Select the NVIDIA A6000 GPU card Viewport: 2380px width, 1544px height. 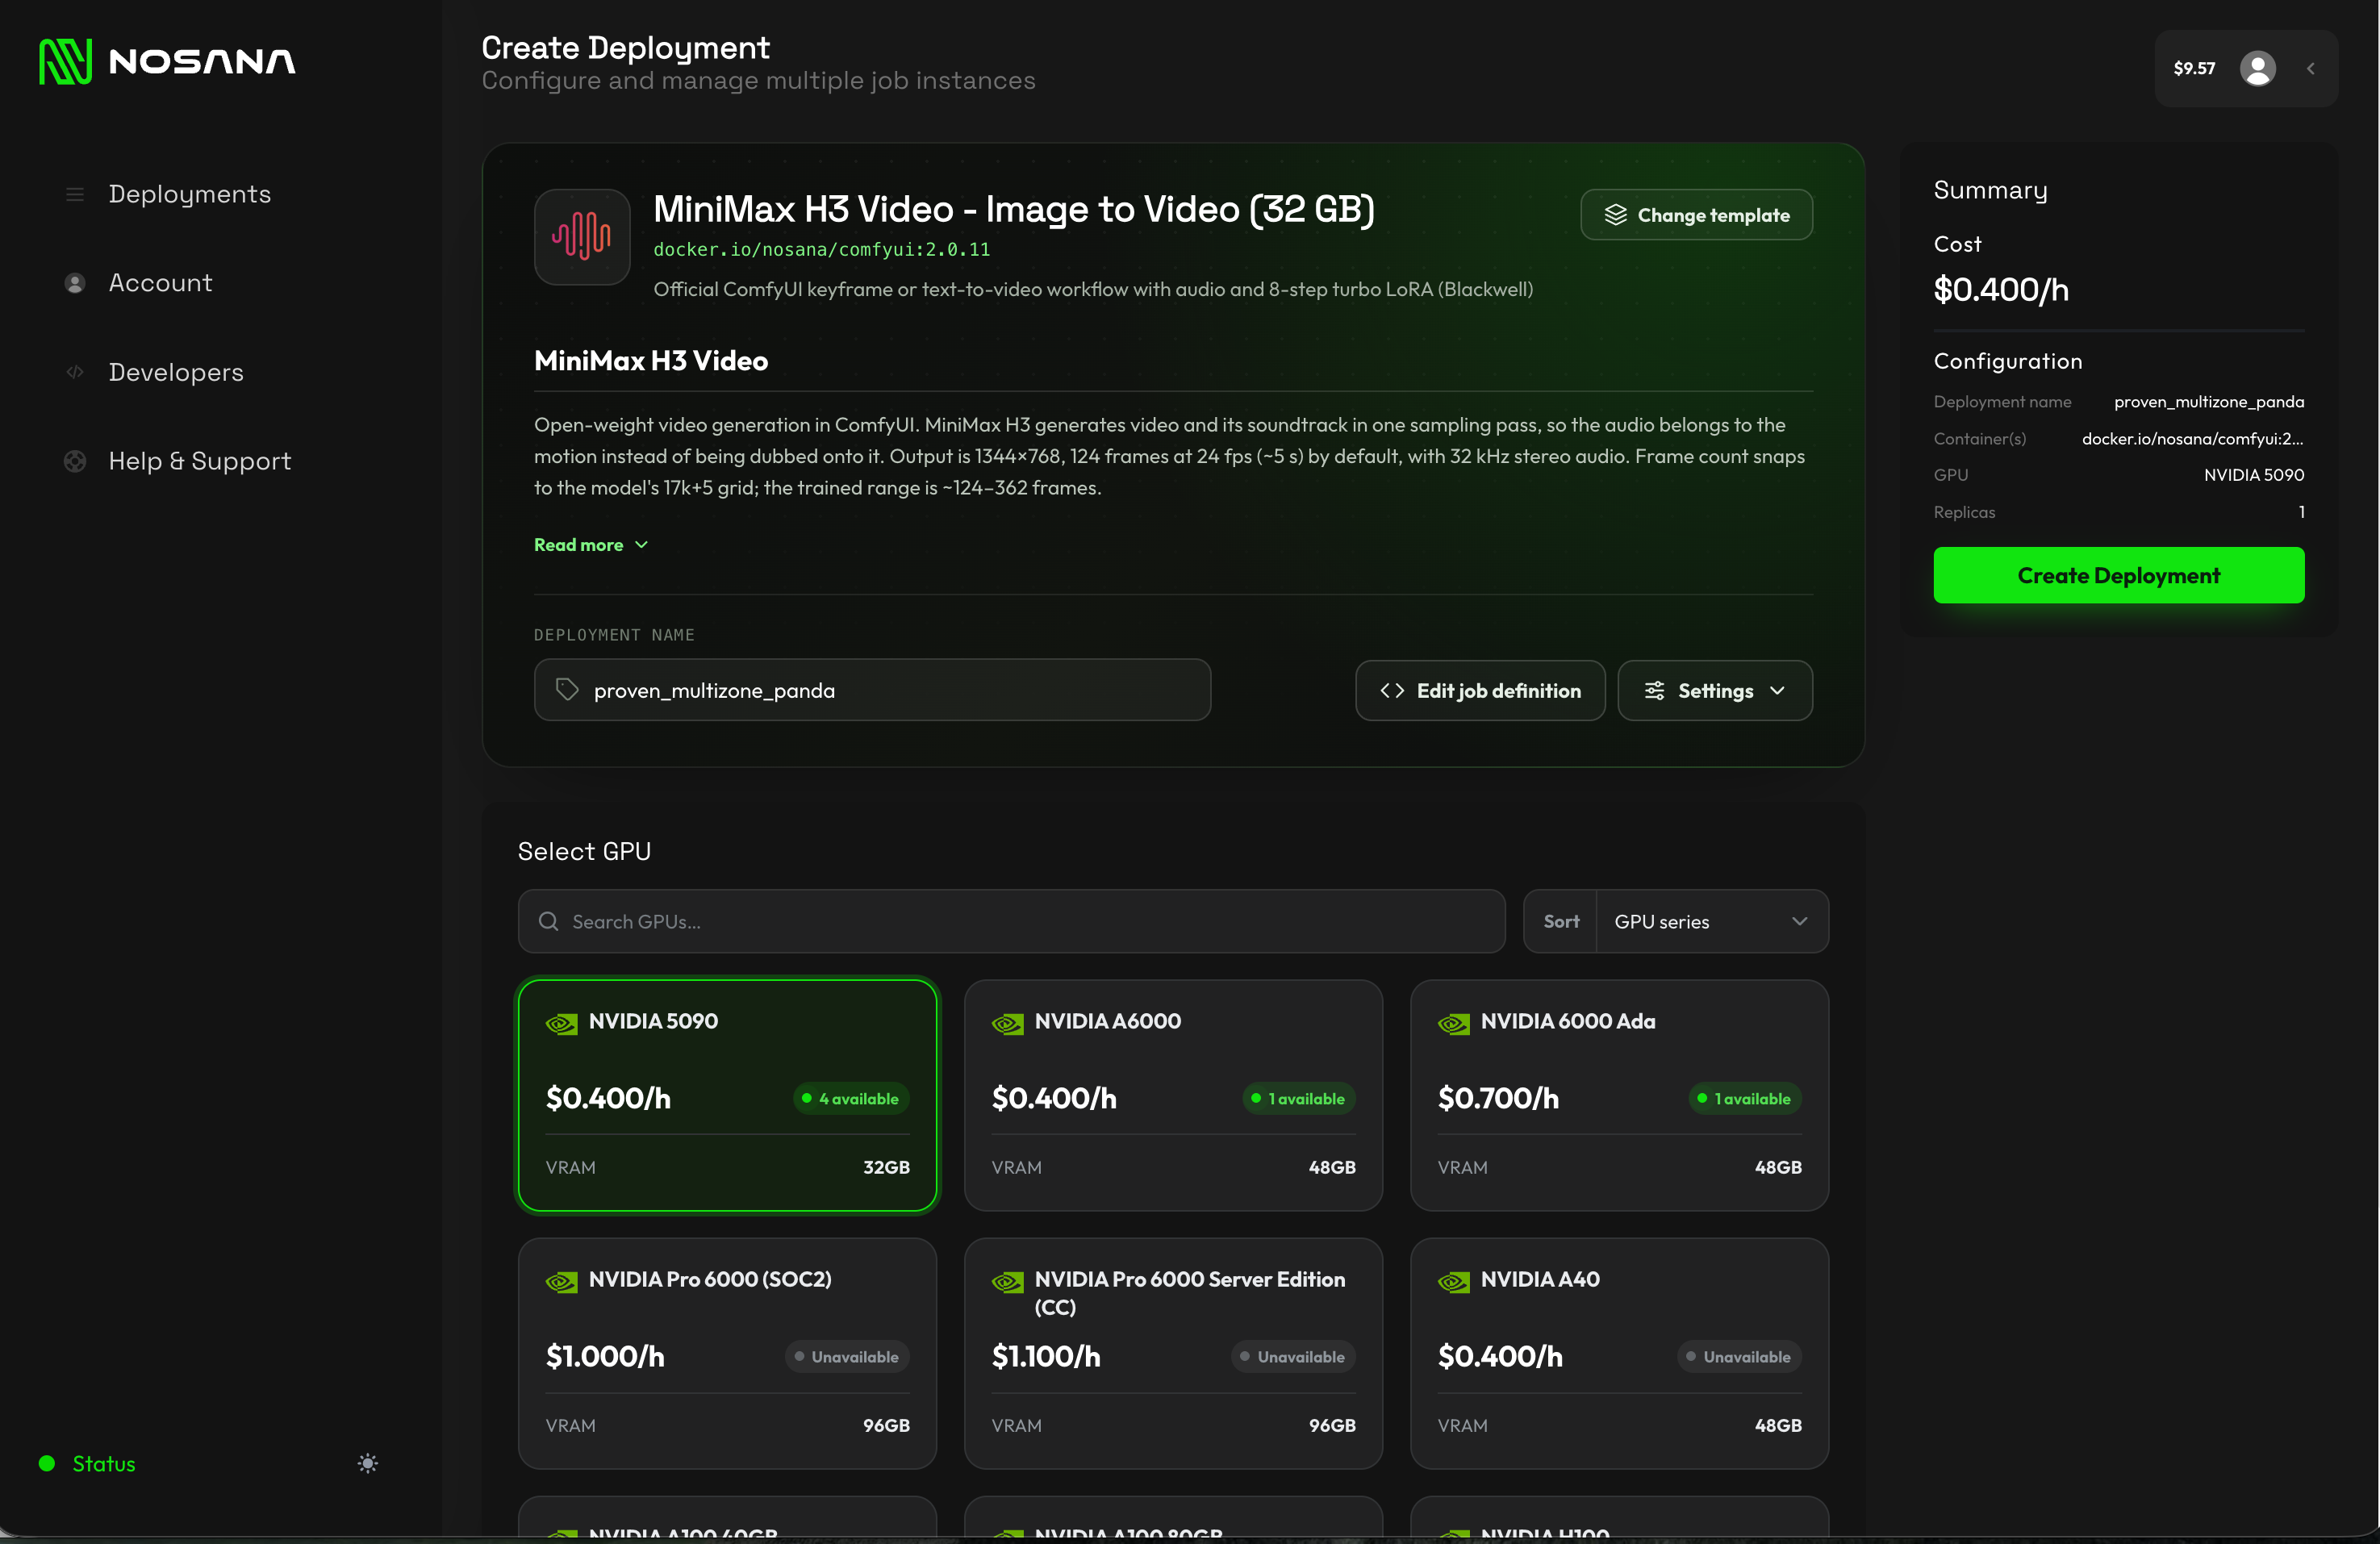point(1173,1095)
